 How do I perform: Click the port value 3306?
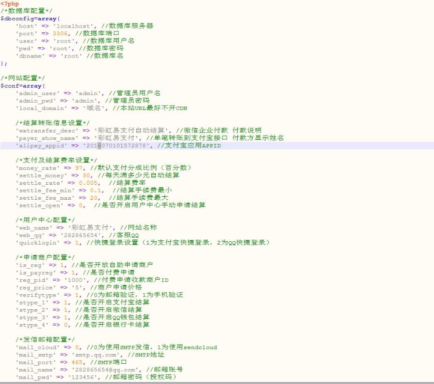(60, 34)
